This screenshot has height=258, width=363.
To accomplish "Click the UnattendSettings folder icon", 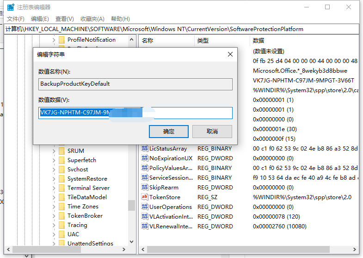I will (62, 243).
